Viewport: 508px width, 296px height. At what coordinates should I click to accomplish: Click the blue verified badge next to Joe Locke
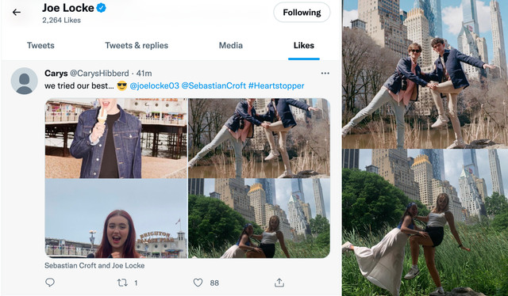pyautogui.click(x=102, y=8)
